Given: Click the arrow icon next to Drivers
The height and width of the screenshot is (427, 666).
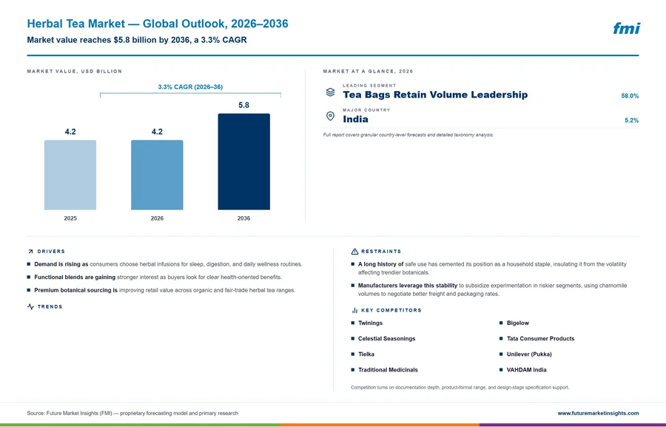Looking at the screenshot, I should tap(30, 252).
